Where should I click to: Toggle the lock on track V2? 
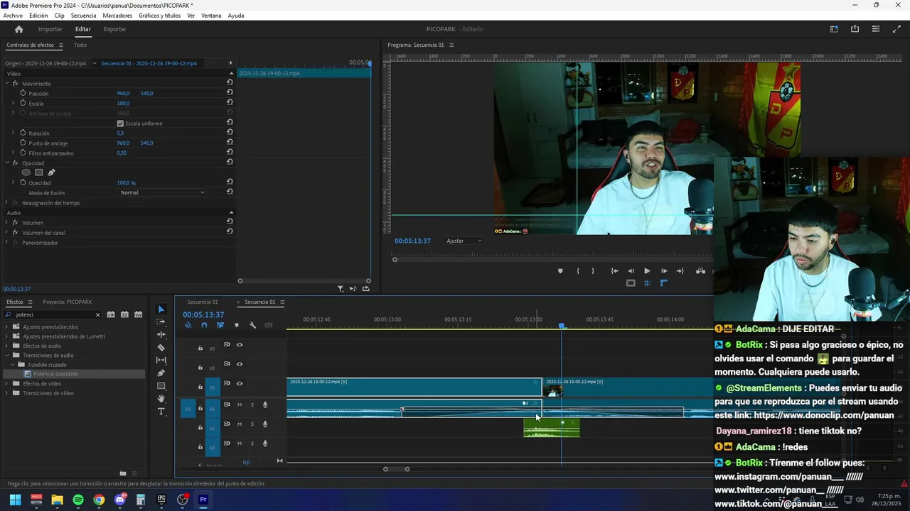[x=200, y=368]
